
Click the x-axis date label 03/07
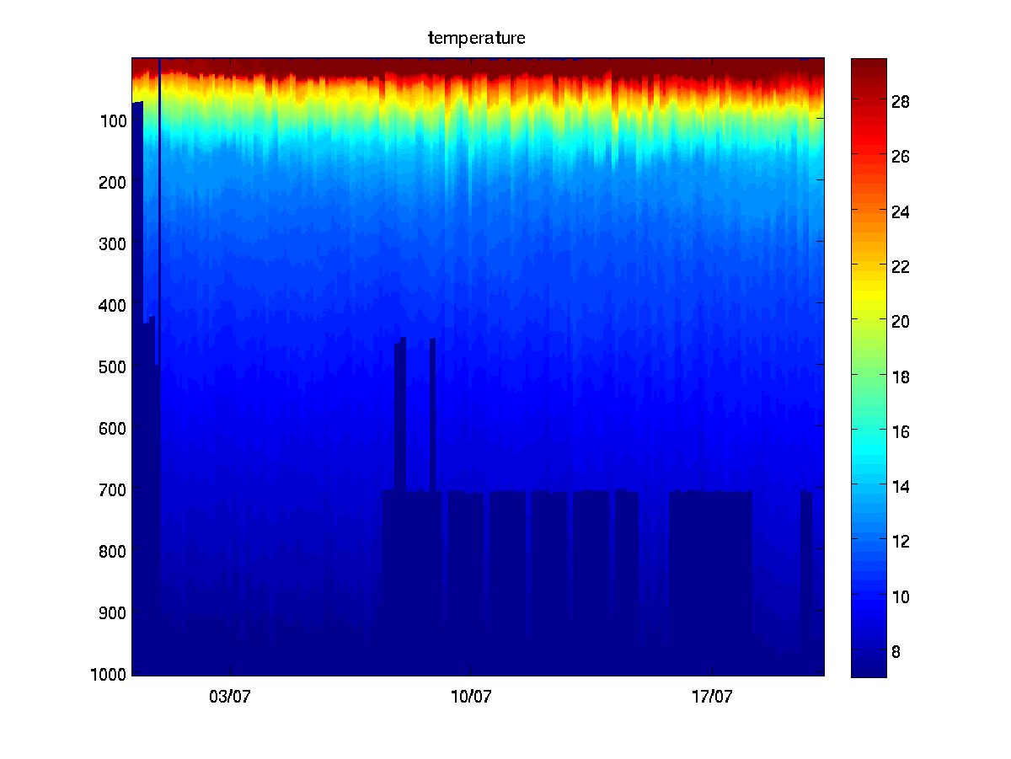tap(230, 697)
